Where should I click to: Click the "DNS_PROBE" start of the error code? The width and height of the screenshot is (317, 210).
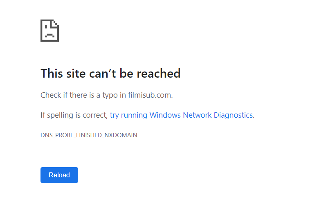point(56,135)
